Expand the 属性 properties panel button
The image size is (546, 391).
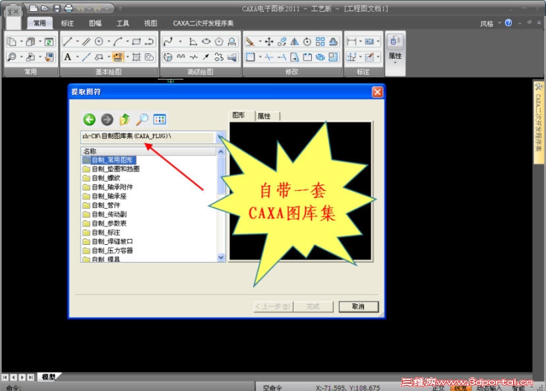(395, 53)
